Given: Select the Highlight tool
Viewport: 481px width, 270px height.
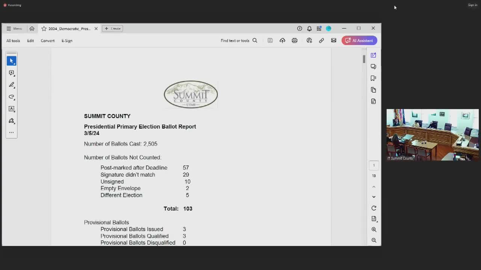Looking at the screenshot, I should tap(11, 97).
